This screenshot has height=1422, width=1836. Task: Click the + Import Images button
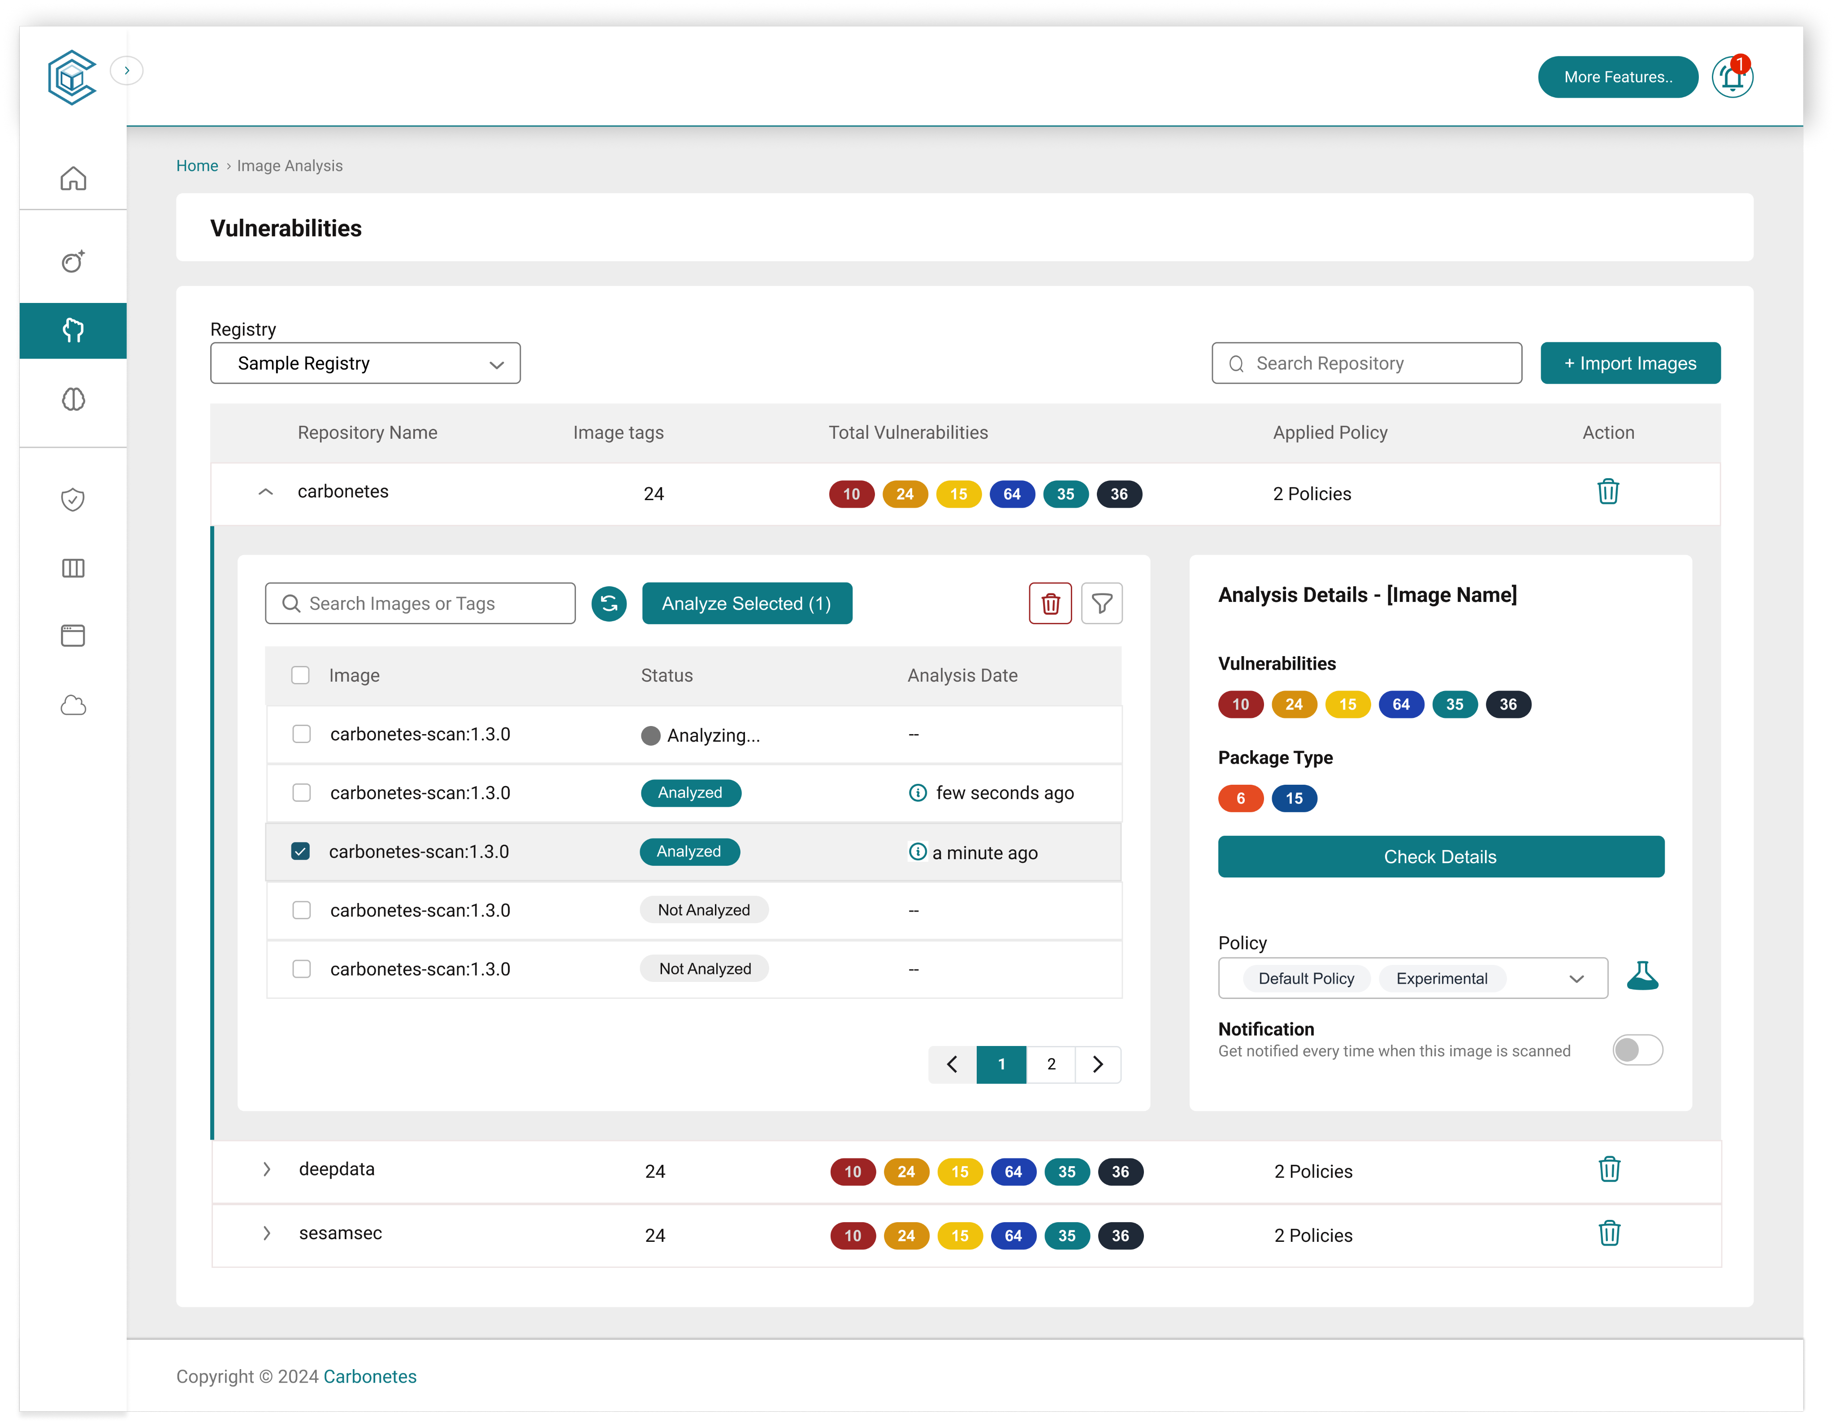1629,363
